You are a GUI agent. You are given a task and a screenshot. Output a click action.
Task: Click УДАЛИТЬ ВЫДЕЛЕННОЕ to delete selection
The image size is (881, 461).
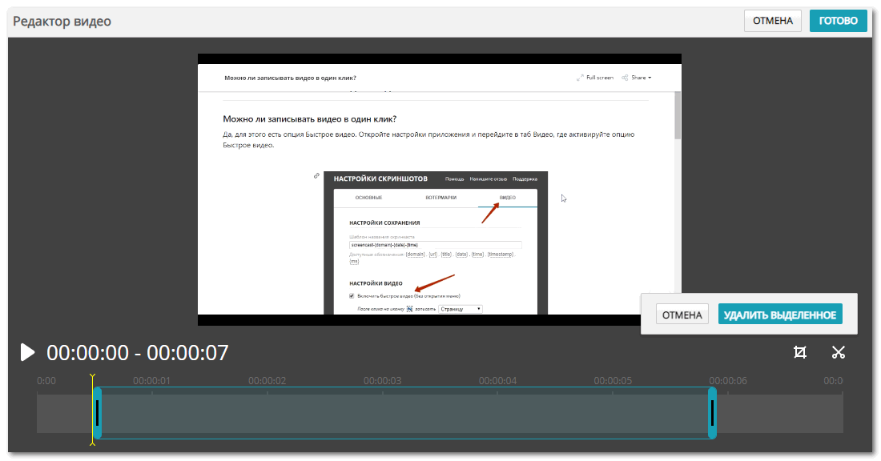click(x=780, y=315)
